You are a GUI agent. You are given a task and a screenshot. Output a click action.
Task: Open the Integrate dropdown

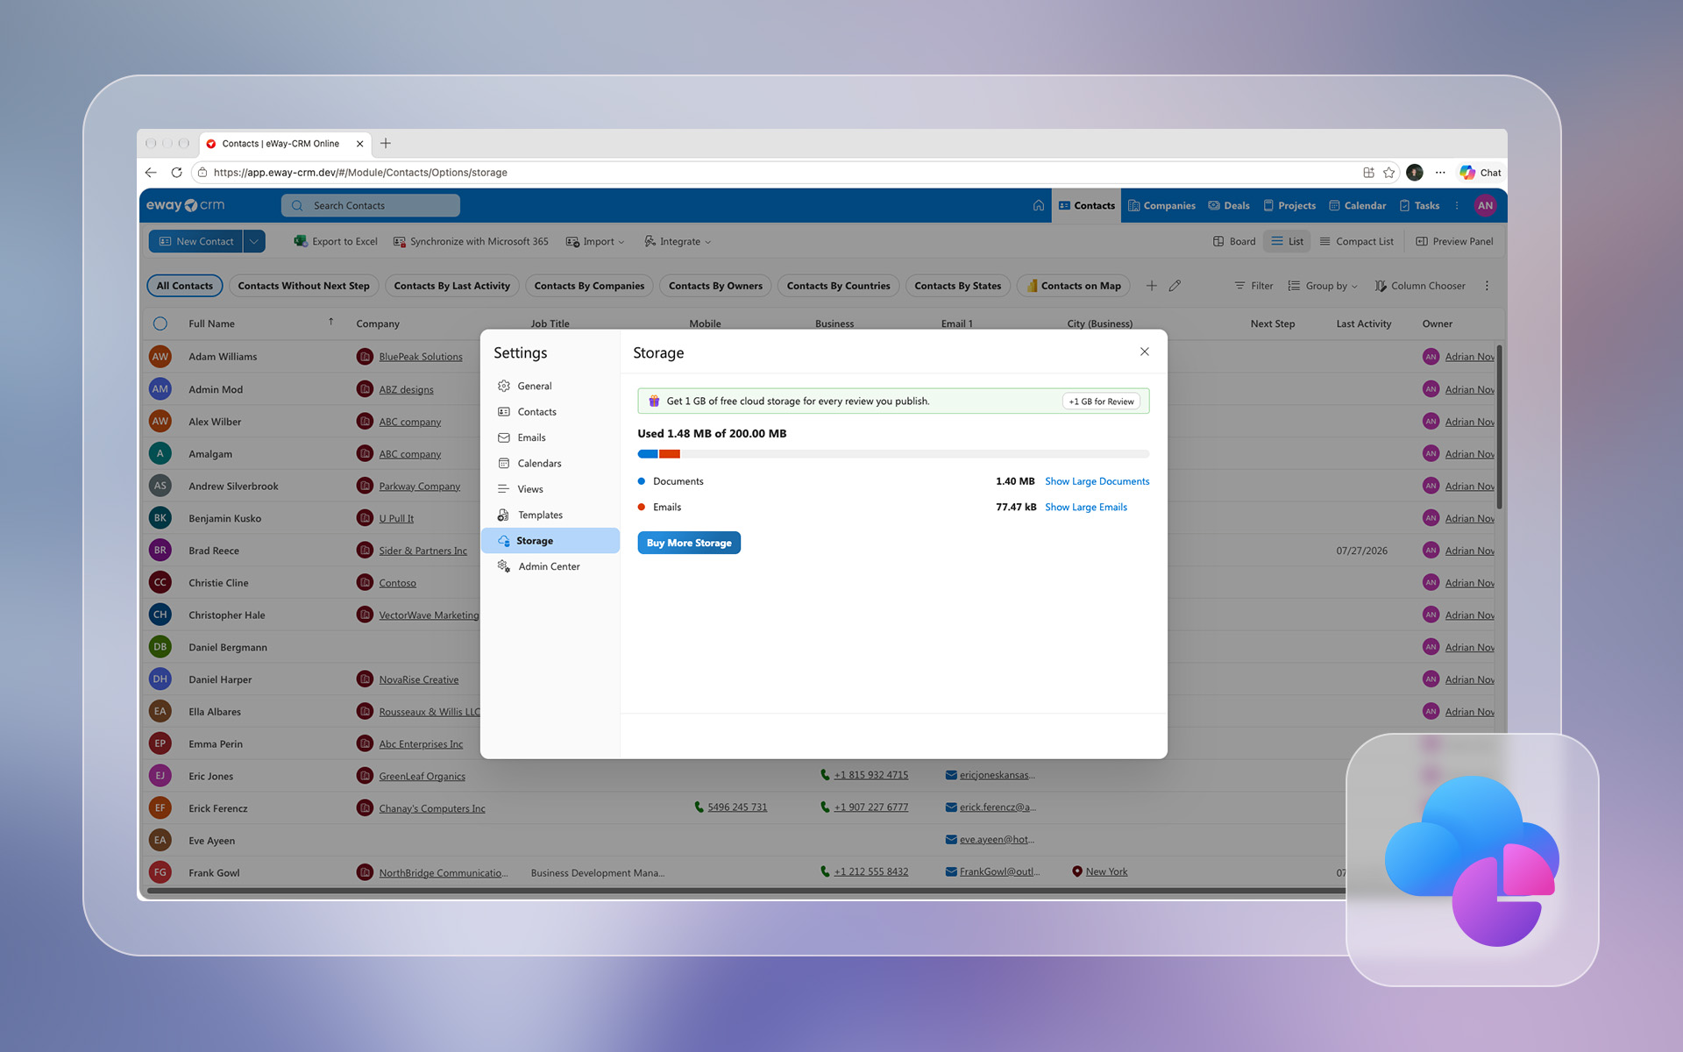pos(678,241)
